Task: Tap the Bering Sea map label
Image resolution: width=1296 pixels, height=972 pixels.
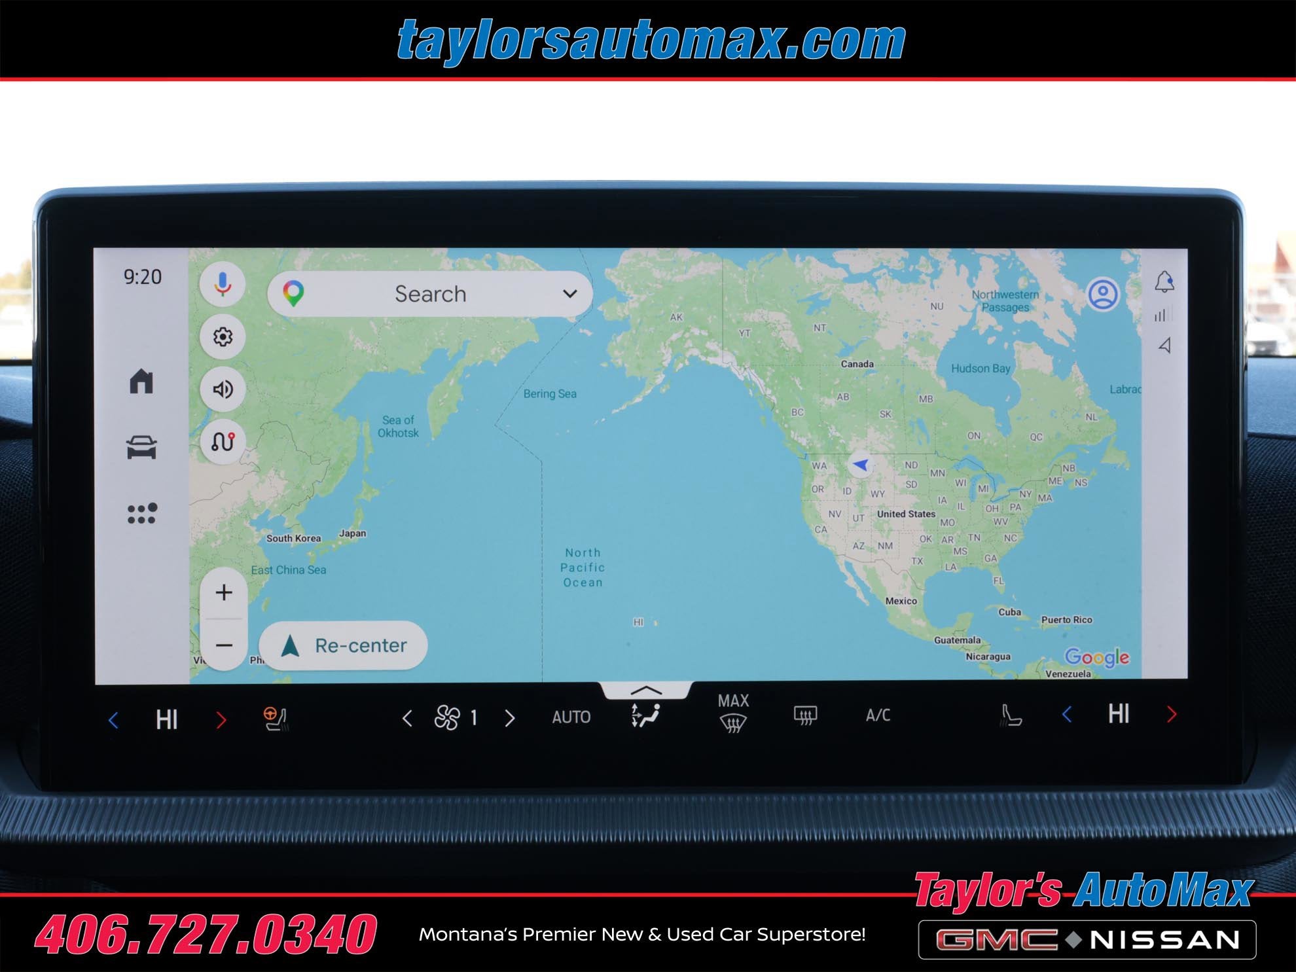Action: tap(550, 394)
